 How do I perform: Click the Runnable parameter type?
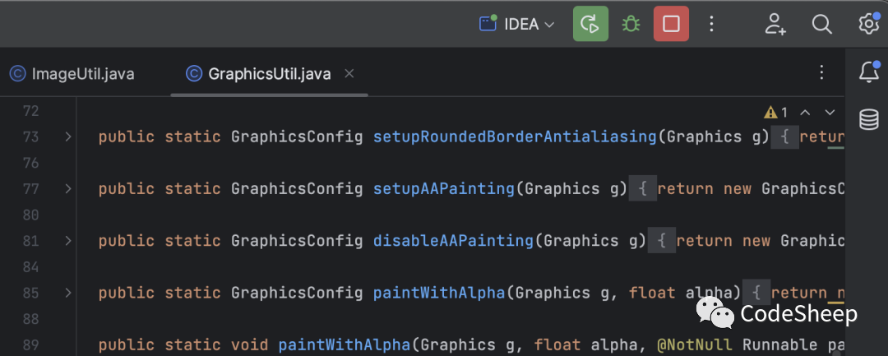point(779,344)
